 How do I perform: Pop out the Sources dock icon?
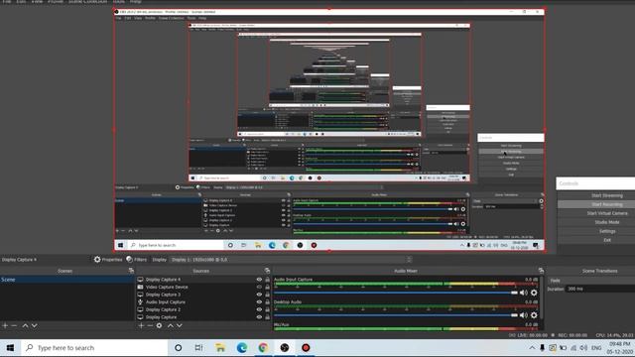[267, 271]
